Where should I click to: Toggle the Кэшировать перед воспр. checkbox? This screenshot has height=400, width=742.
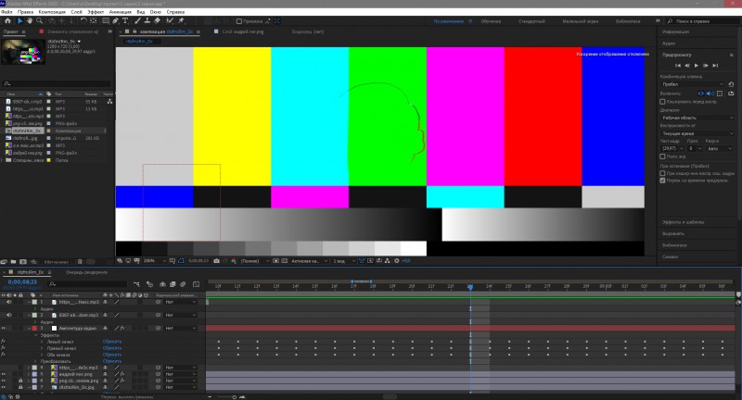click(x=662, y=102)
